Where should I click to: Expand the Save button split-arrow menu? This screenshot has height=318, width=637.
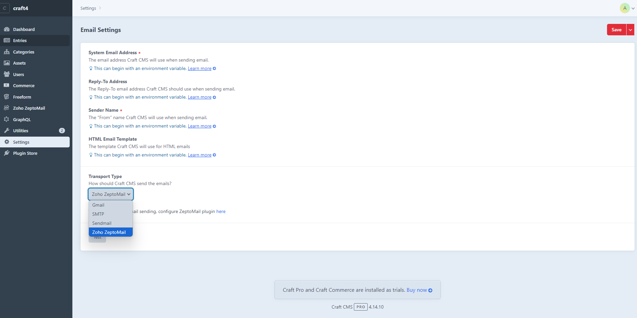click(630, 30)
